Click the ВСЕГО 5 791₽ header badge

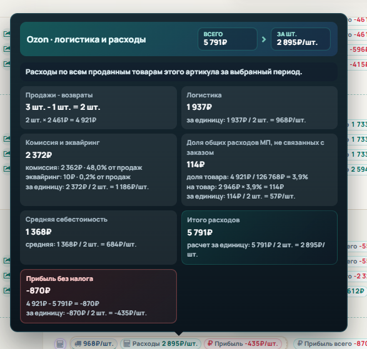pyautogui.click(x=228, y=39)
